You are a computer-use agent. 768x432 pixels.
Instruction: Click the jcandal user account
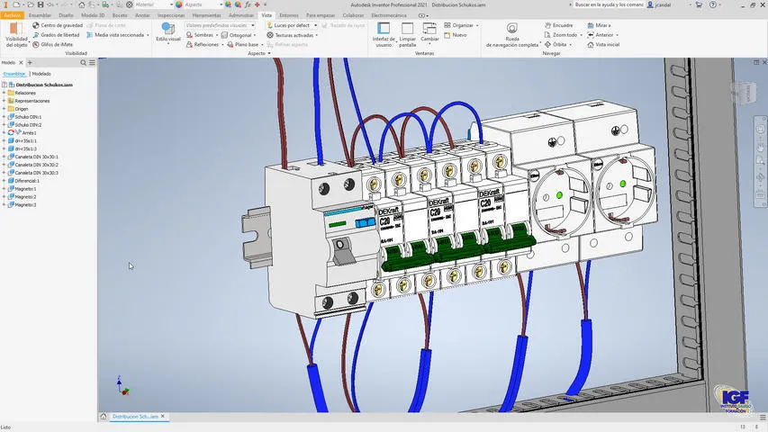point(659,4)
